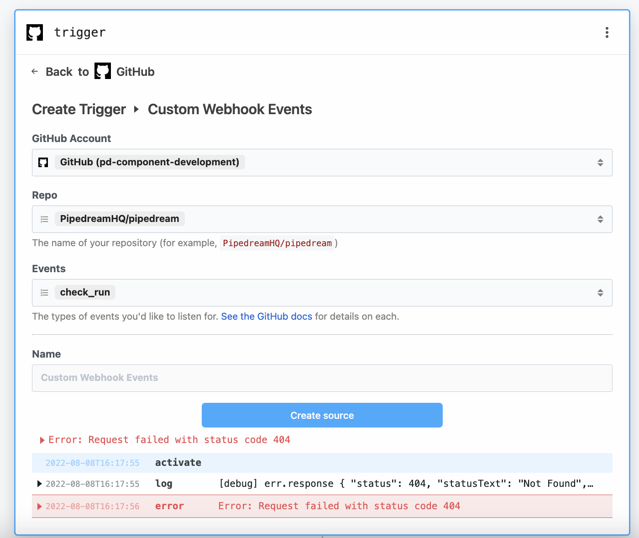Click the list icon in the Events field
Screen dimensions: 639x538
click(x=44, y=293)
